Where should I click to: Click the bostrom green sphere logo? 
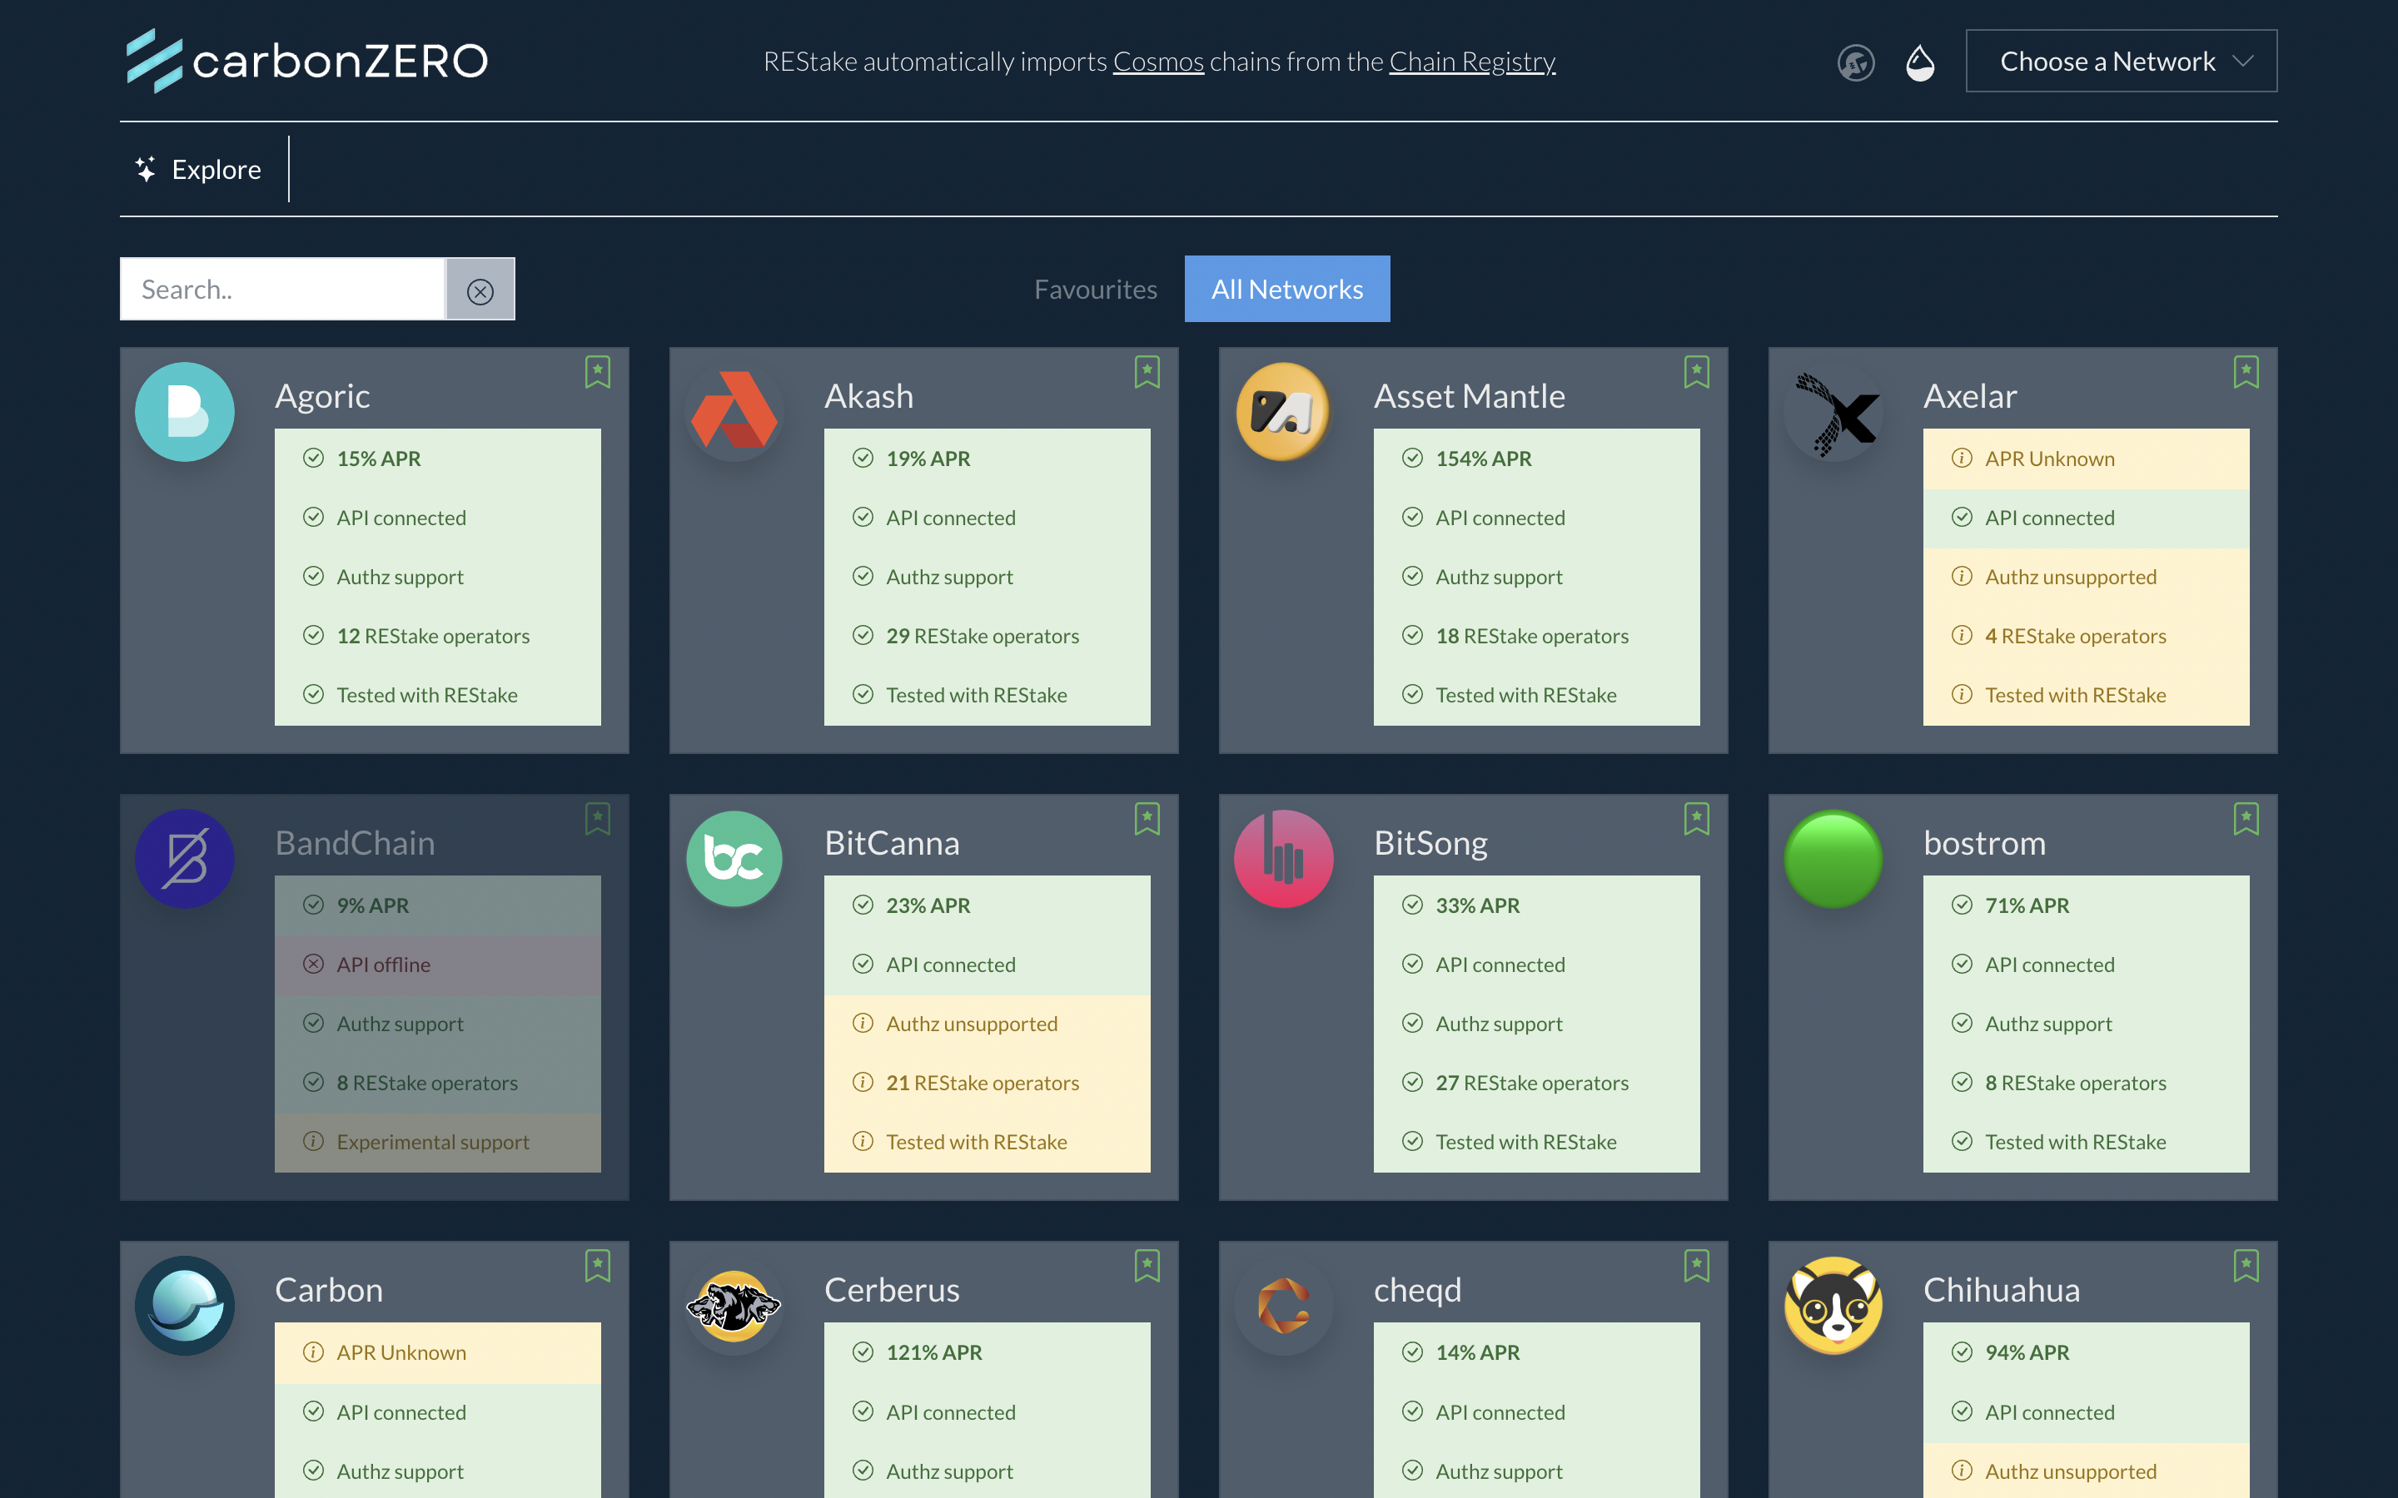[x=1833, y=859]
